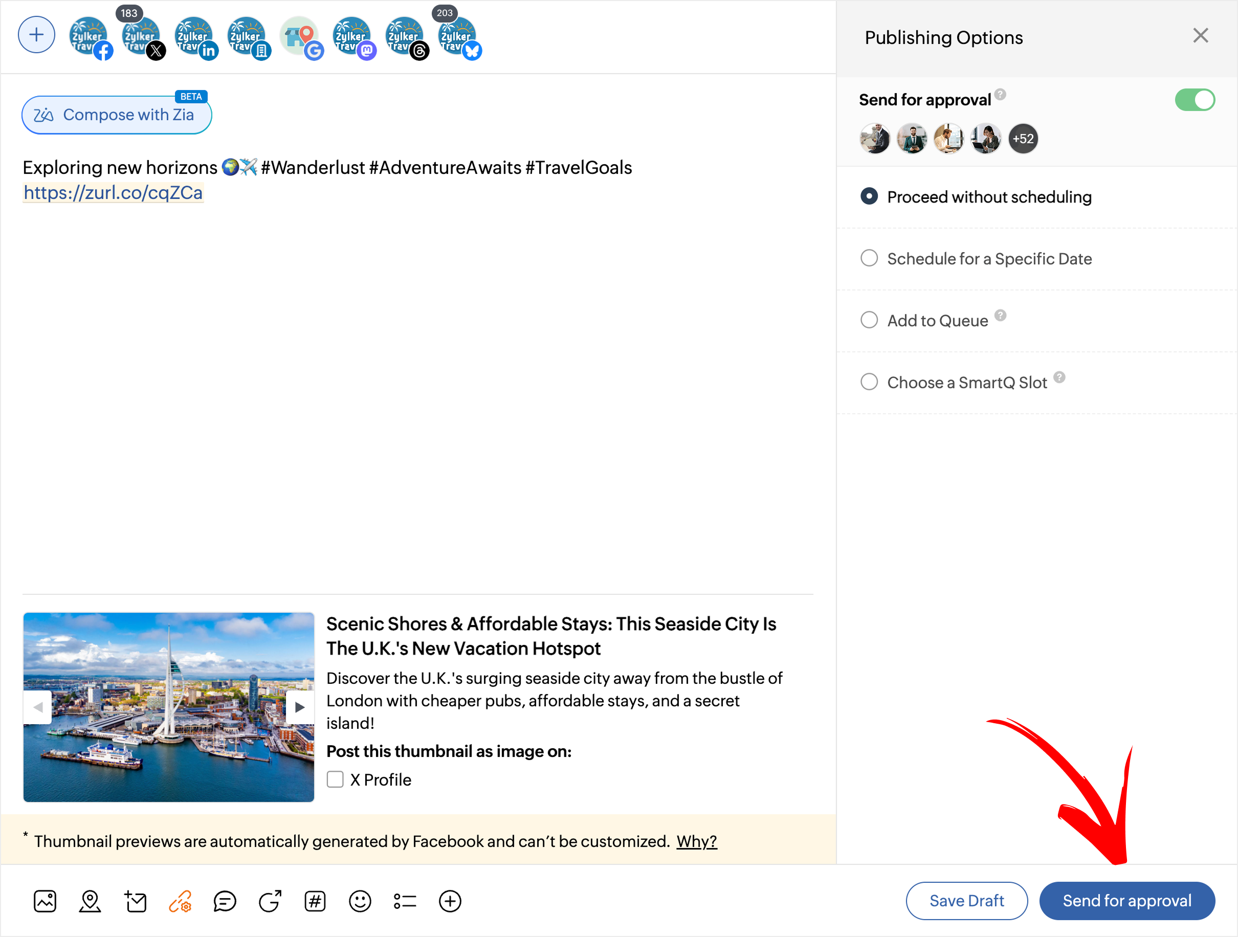Select the Add to Queue option
The height and width of the screenshot is (937, 1238).
tap(869, 321)
